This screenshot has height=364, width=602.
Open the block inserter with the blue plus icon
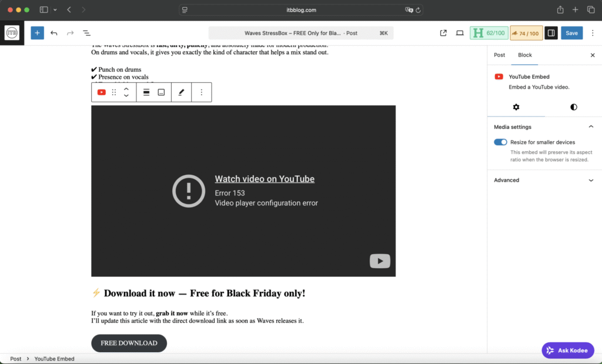(37, 32)
